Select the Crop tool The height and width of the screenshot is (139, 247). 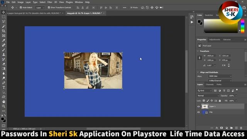click(3, 31)
